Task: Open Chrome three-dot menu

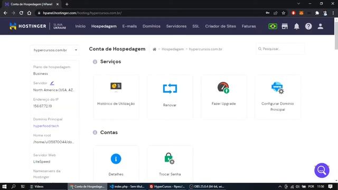Action: [x=333, y=13]
